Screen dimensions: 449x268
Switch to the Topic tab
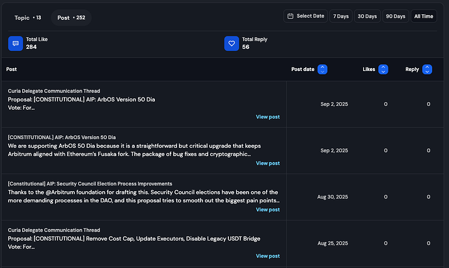point(27,18)
